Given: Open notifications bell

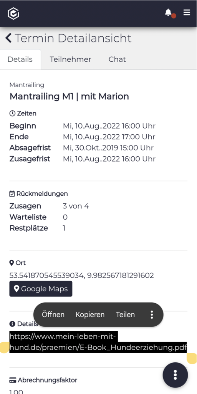Looking at the screenshot, I should pos(169,12).
